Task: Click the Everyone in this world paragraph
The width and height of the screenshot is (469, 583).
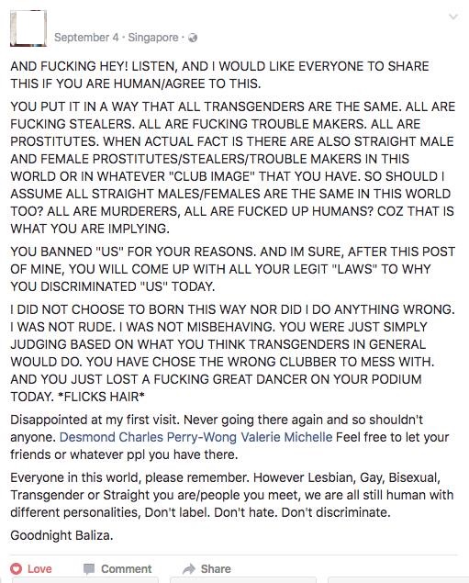Action: point(232,495)
